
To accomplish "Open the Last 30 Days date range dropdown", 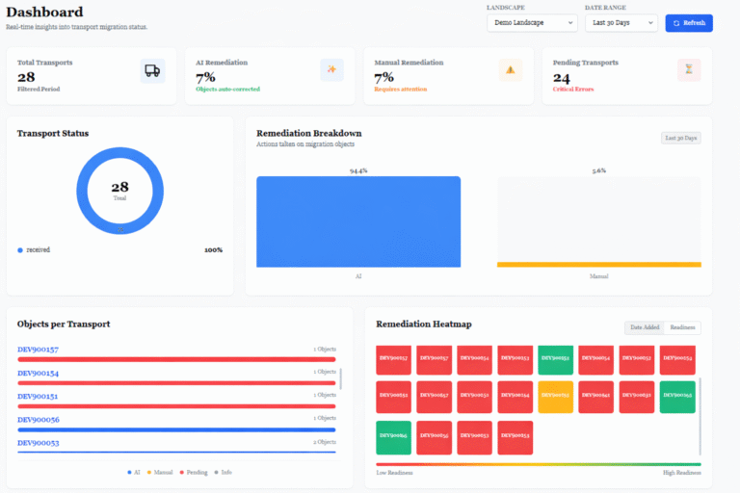I will 621,22.
